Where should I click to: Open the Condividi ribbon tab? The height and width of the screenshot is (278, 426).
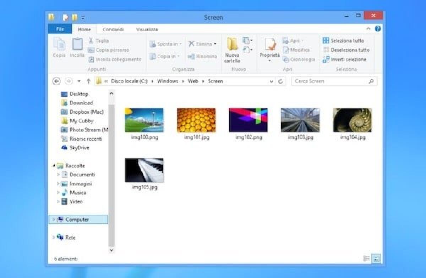[x=113, y=29]
